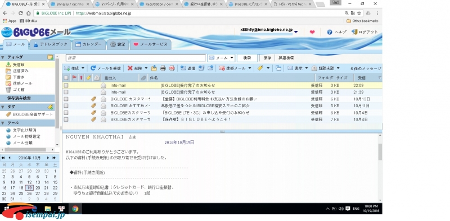Check the 10月11日 message checkbox
Viewport: 450px width, 221px height.
66,105
